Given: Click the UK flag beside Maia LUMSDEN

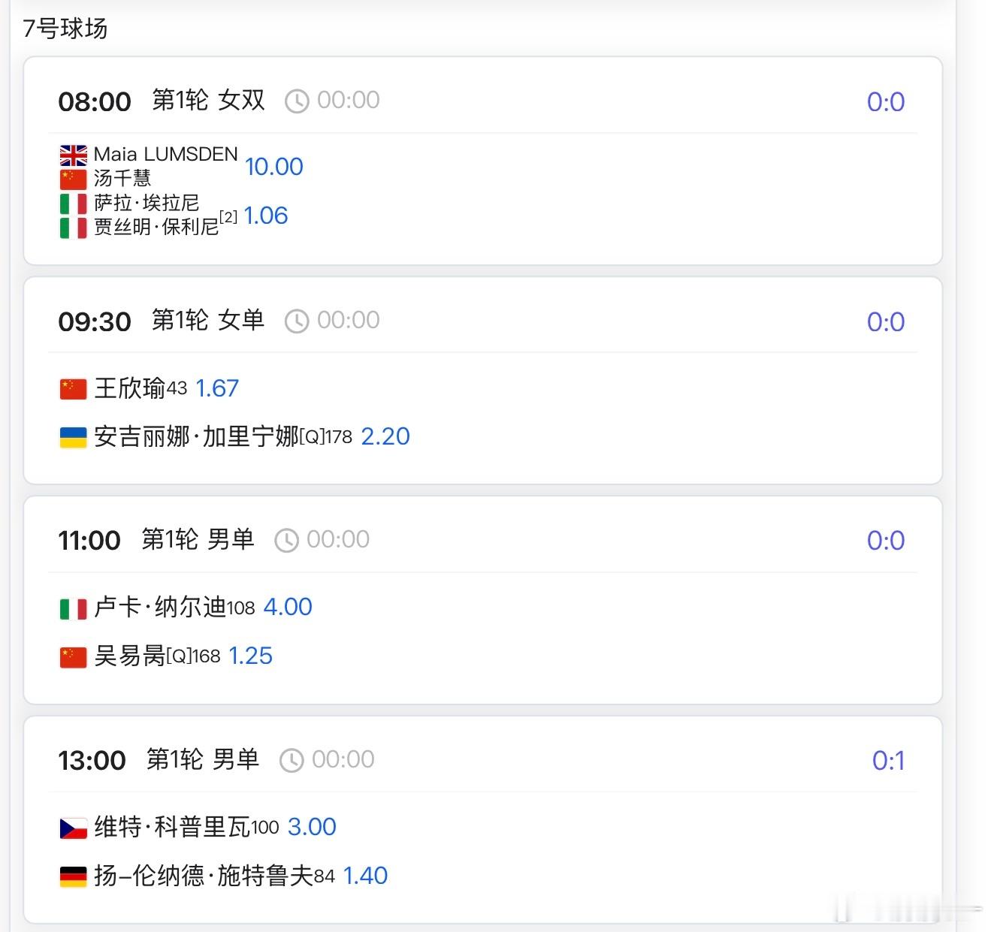Looking at the screenshot, I should pyautogui.click(x=74, y=155).
